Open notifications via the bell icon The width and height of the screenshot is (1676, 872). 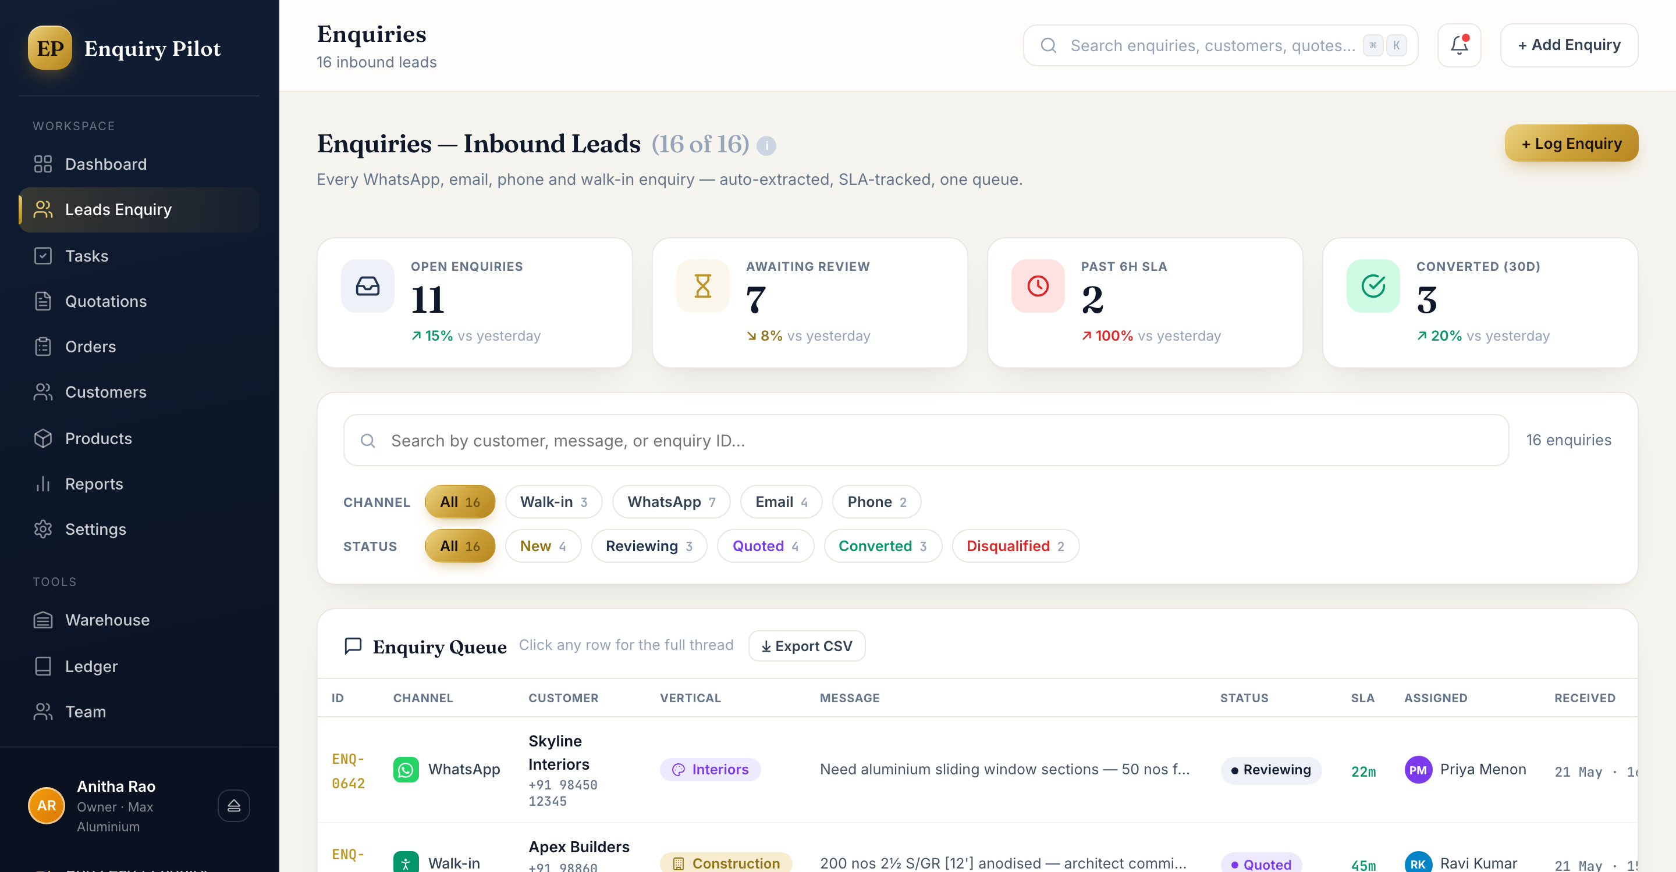[x=1459, y=45]
